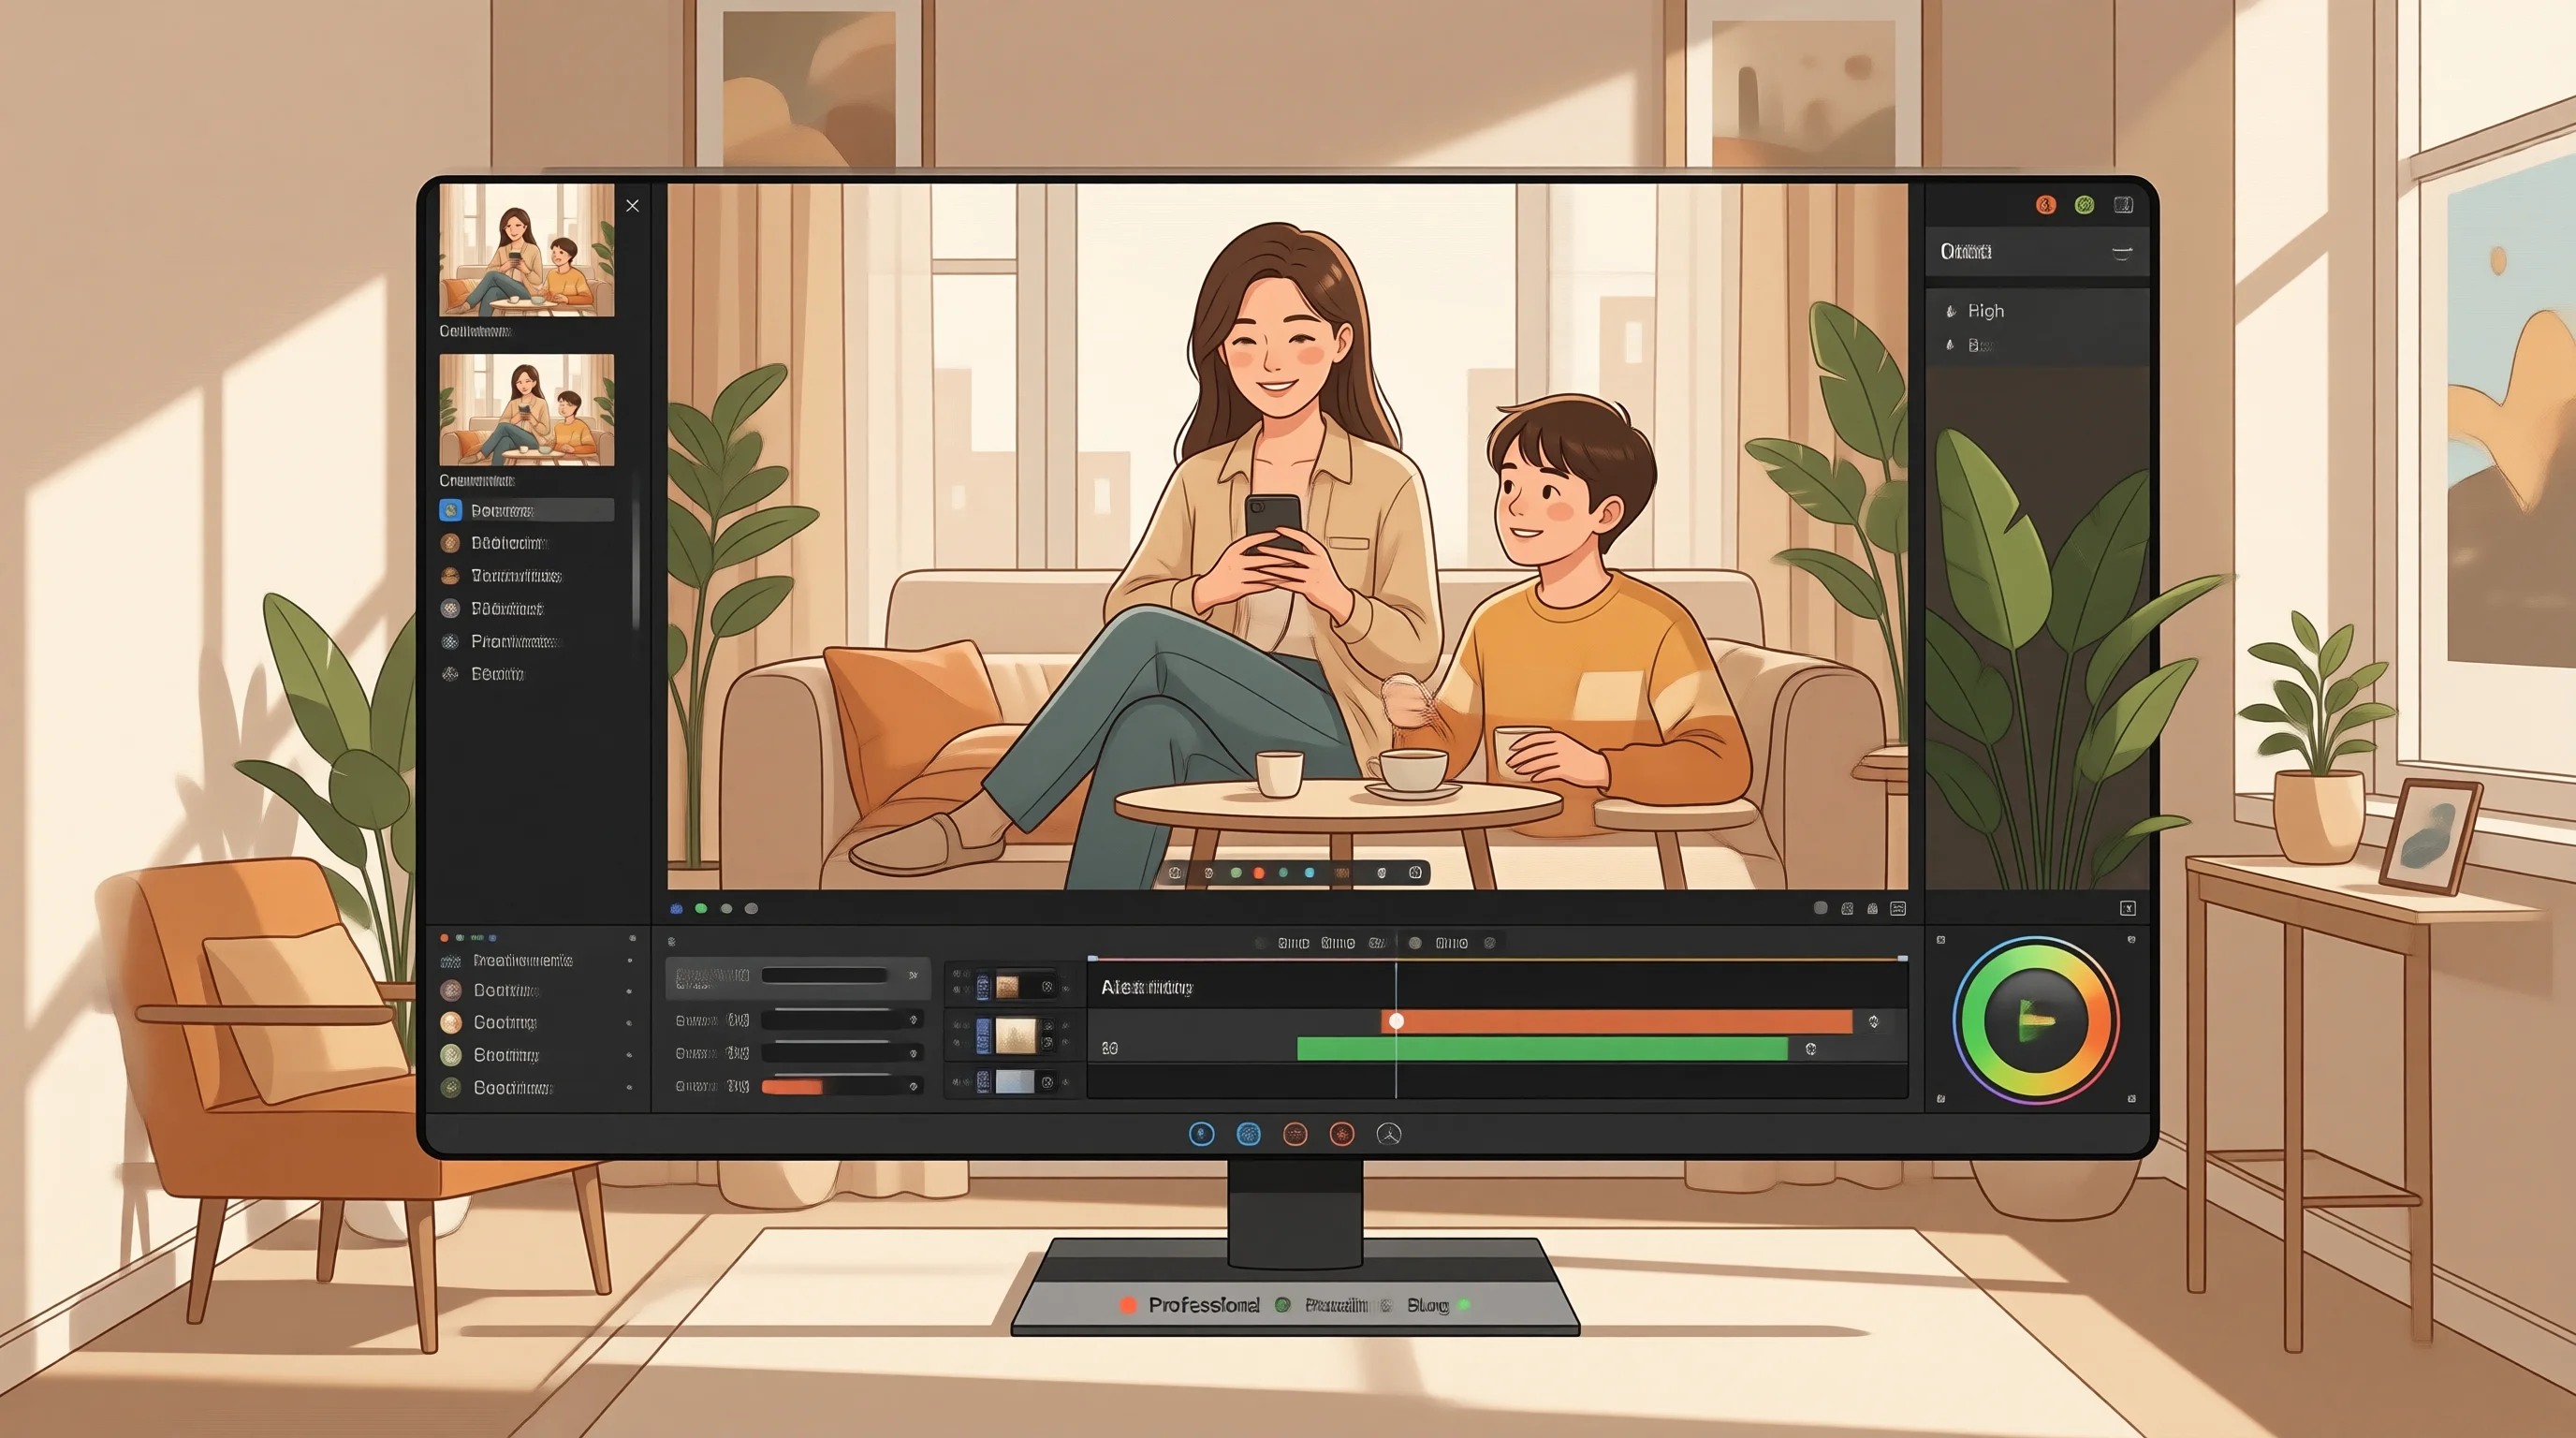
Task: Click the burger-shaped icon in the third effects row
Action: click(x=450, y=576)
